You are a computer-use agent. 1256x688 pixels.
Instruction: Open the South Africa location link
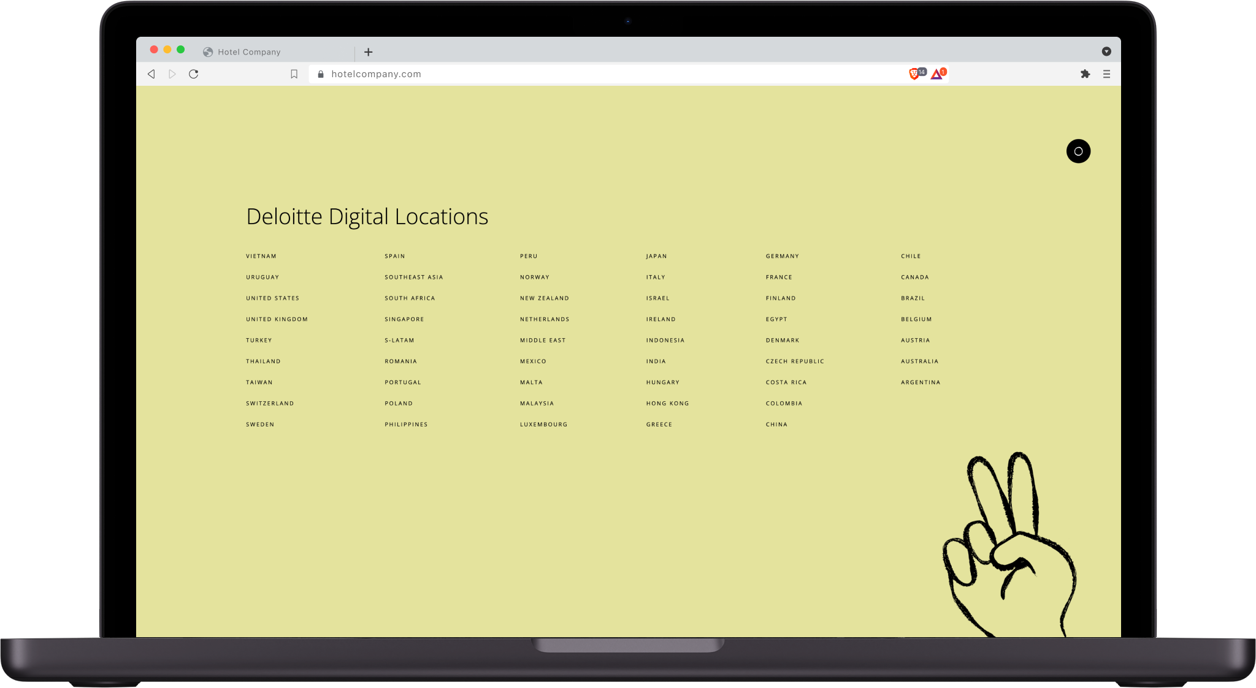point(410,298)
